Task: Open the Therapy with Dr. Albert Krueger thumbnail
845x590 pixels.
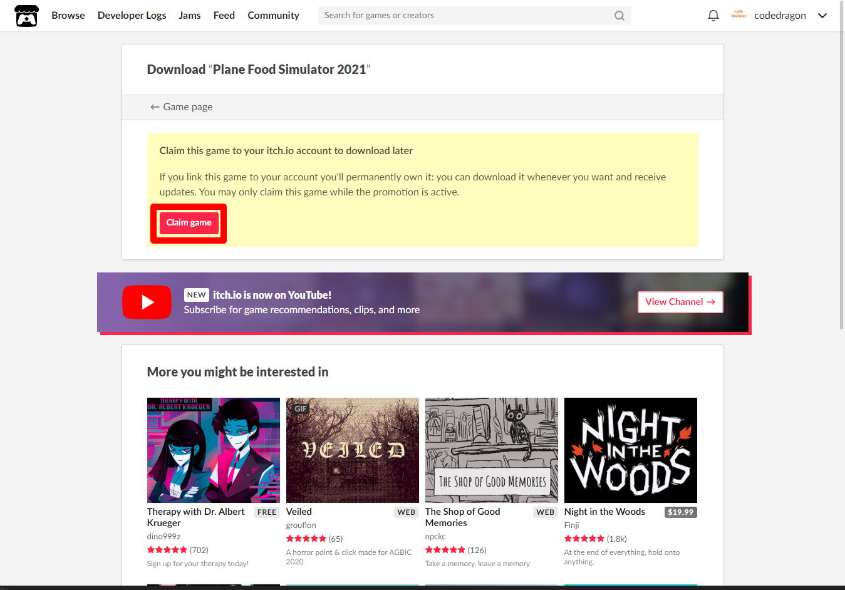Action: click(214, 450)
